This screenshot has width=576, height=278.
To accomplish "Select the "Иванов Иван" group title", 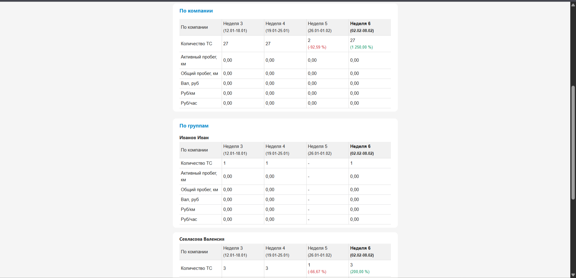I will tap(194, 137).
